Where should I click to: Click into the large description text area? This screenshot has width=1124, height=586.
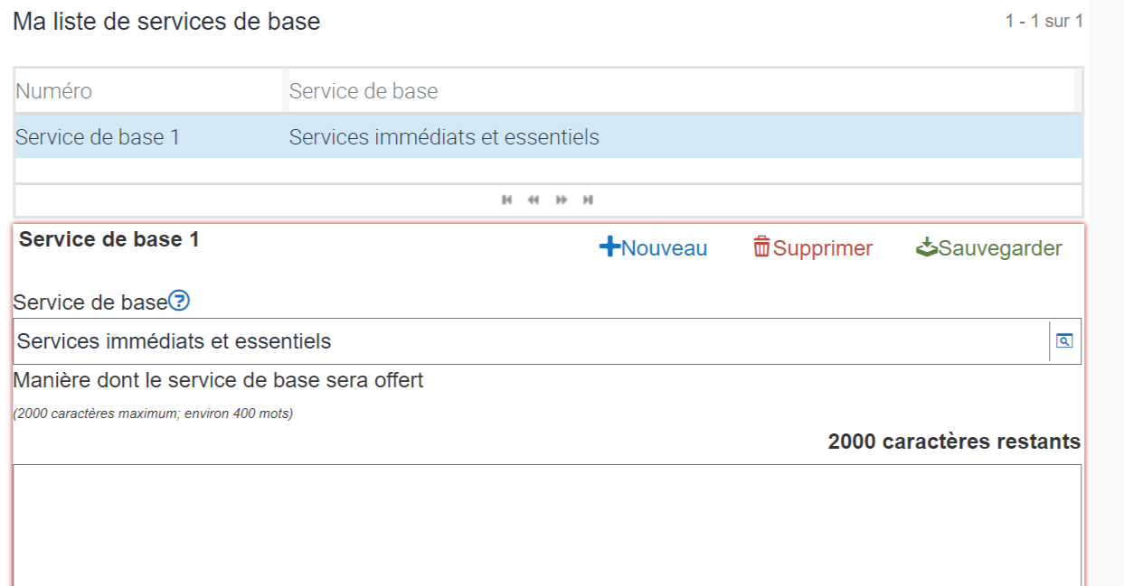coord(546,524)
